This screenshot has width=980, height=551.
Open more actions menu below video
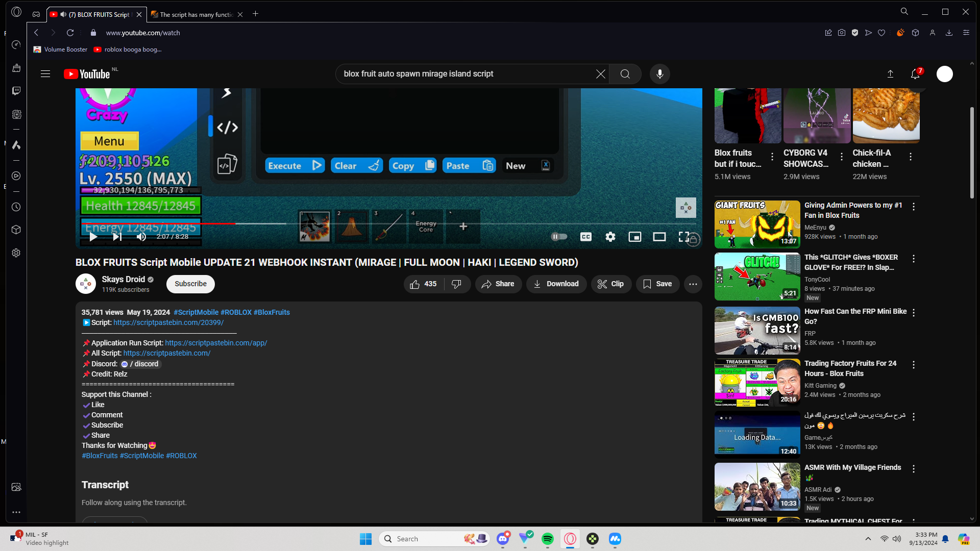click(x=693, y=284)
